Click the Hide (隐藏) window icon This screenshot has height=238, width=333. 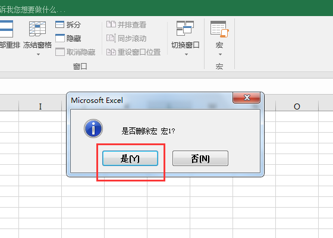(60, 38)
